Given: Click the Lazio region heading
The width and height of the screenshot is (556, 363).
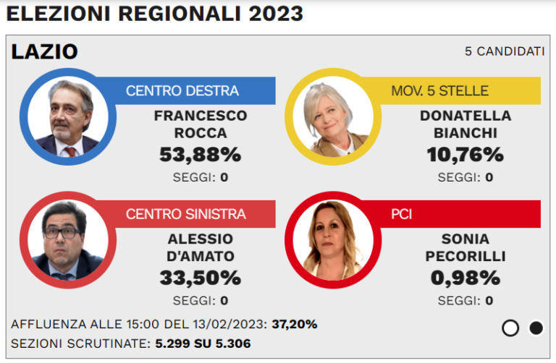Looking at the screenshot, I should [45, 52].
